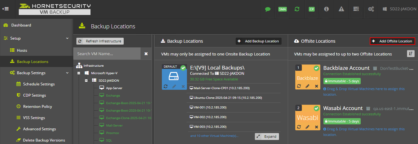Open the 'and 10 other Virtual Machine(s)' link

pyautogui.click(x=214, y=136)
